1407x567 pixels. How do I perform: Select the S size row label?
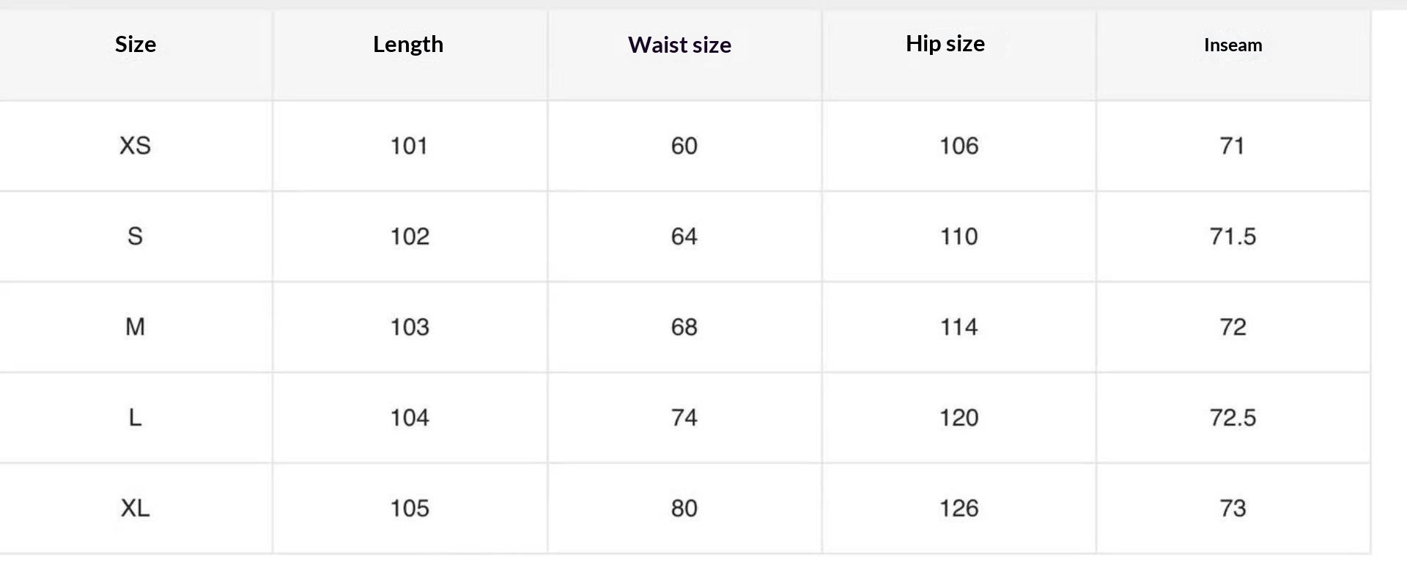pos(136,237)
